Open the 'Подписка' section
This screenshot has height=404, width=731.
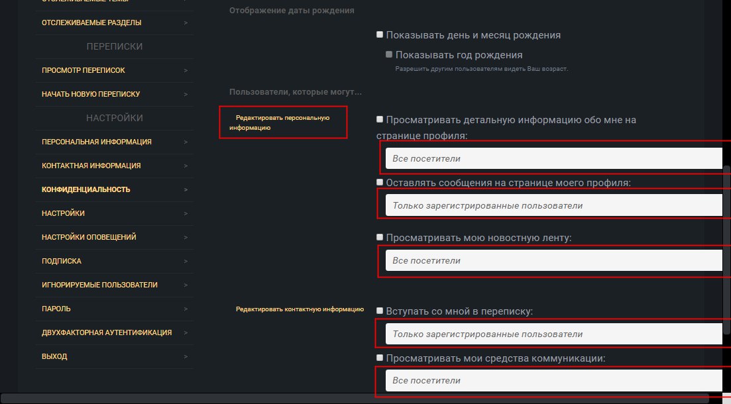(x=114, y=261)
